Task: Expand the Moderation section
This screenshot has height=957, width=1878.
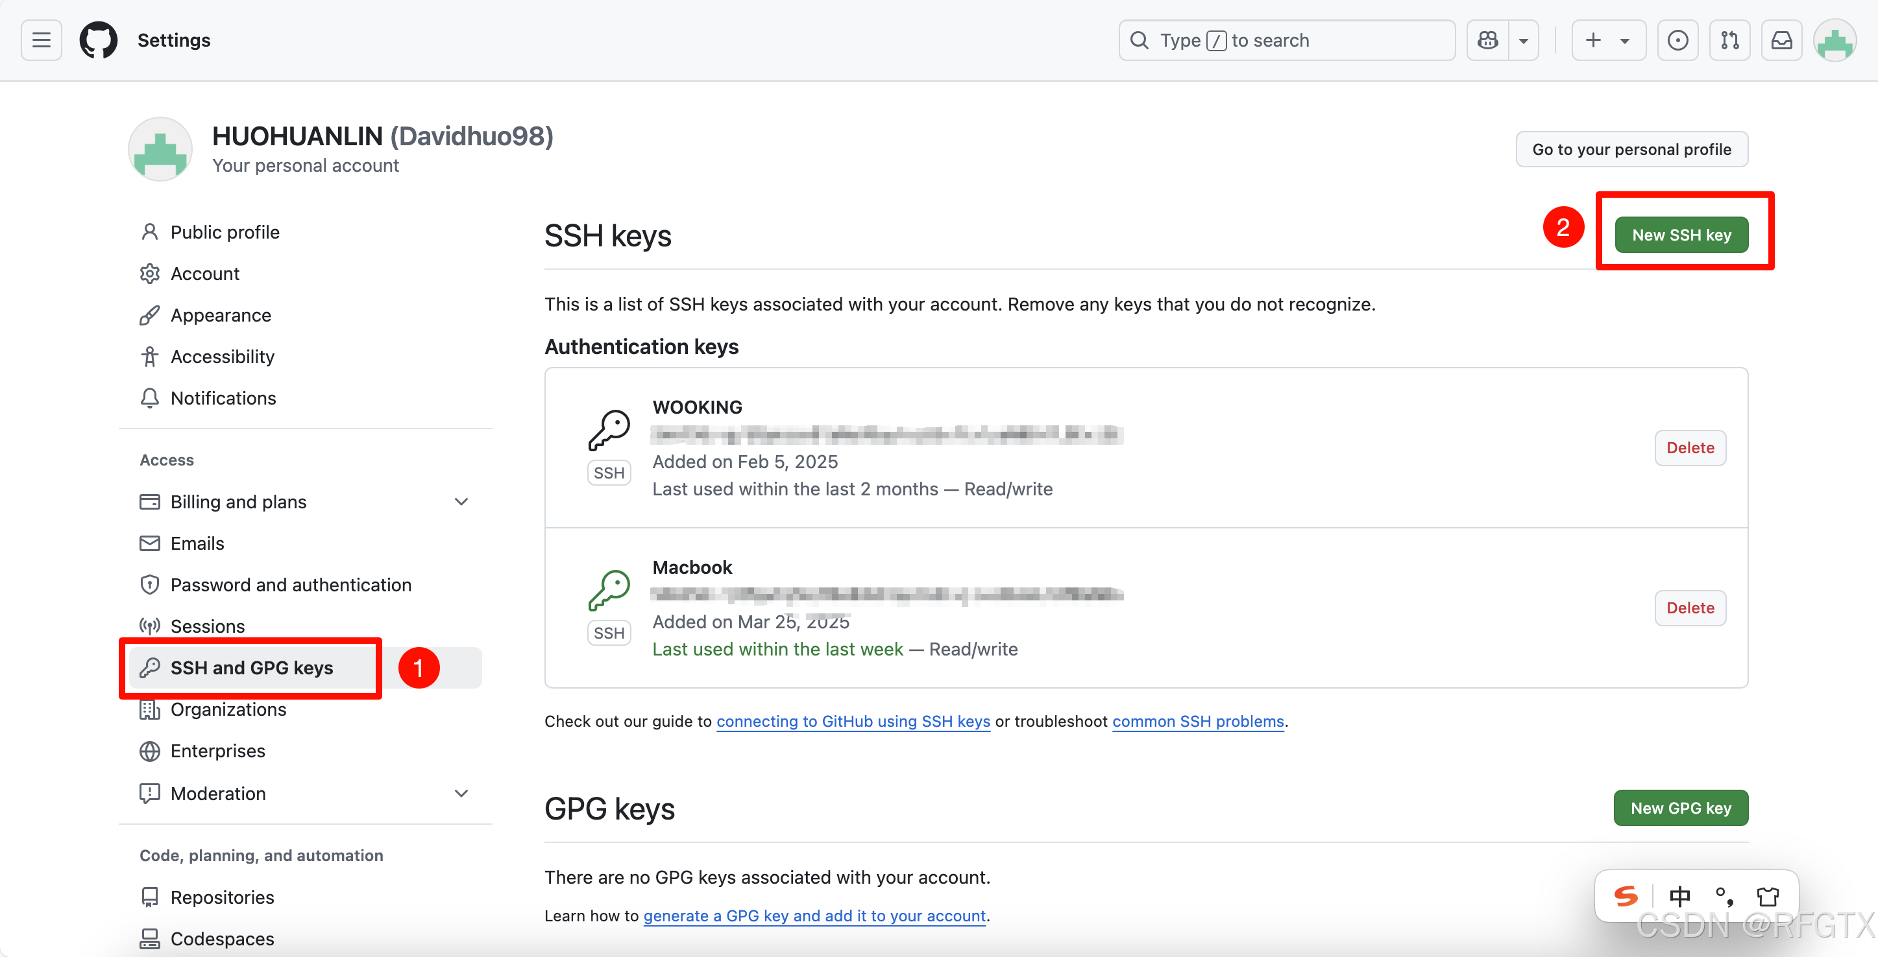Action: coord(461,793)
